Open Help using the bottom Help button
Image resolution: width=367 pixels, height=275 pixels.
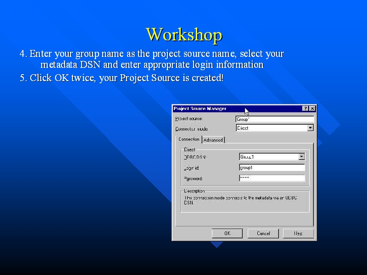click(298, 233)
